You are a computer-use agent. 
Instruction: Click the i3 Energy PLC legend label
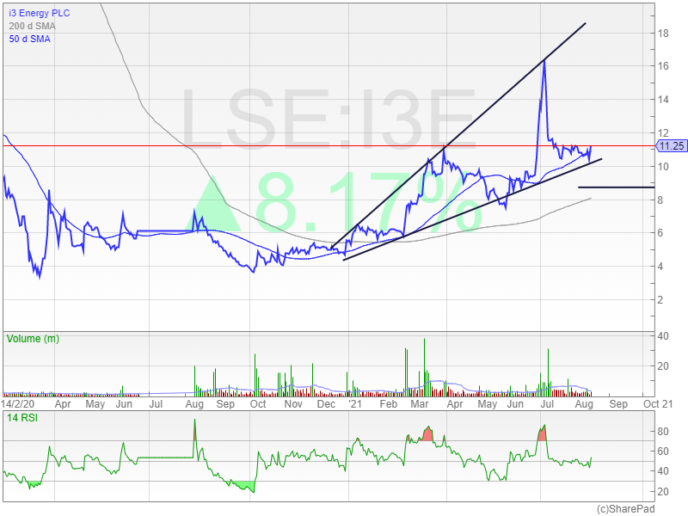40,13
